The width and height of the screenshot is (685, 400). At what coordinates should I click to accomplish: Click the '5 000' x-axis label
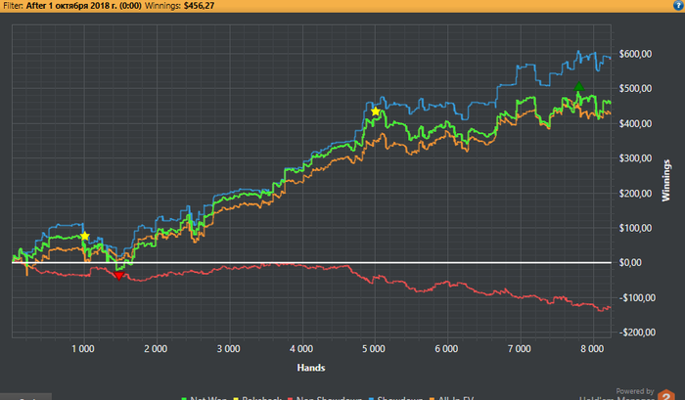(374, 349)
